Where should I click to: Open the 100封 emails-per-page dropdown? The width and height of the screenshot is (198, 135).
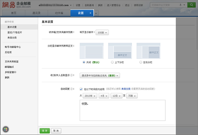point(102,33)
